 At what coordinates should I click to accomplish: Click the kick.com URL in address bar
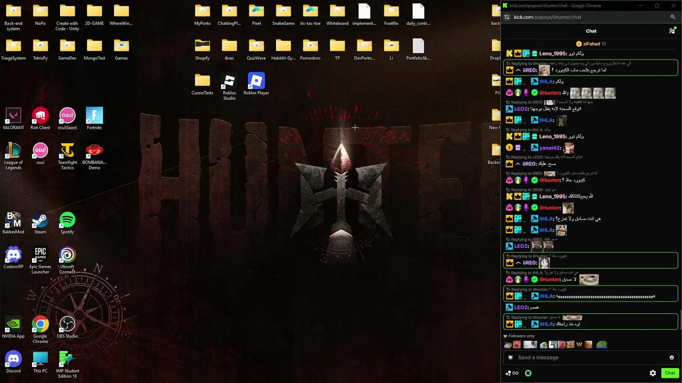point(548,17)
